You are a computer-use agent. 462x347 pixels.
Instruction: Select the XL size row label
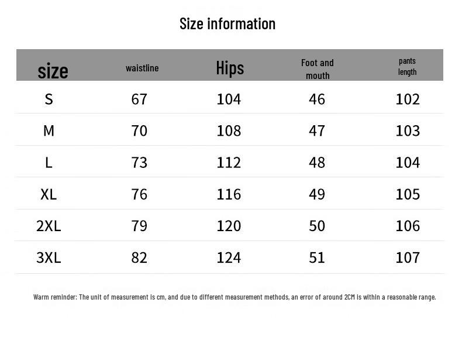[49, 194]
